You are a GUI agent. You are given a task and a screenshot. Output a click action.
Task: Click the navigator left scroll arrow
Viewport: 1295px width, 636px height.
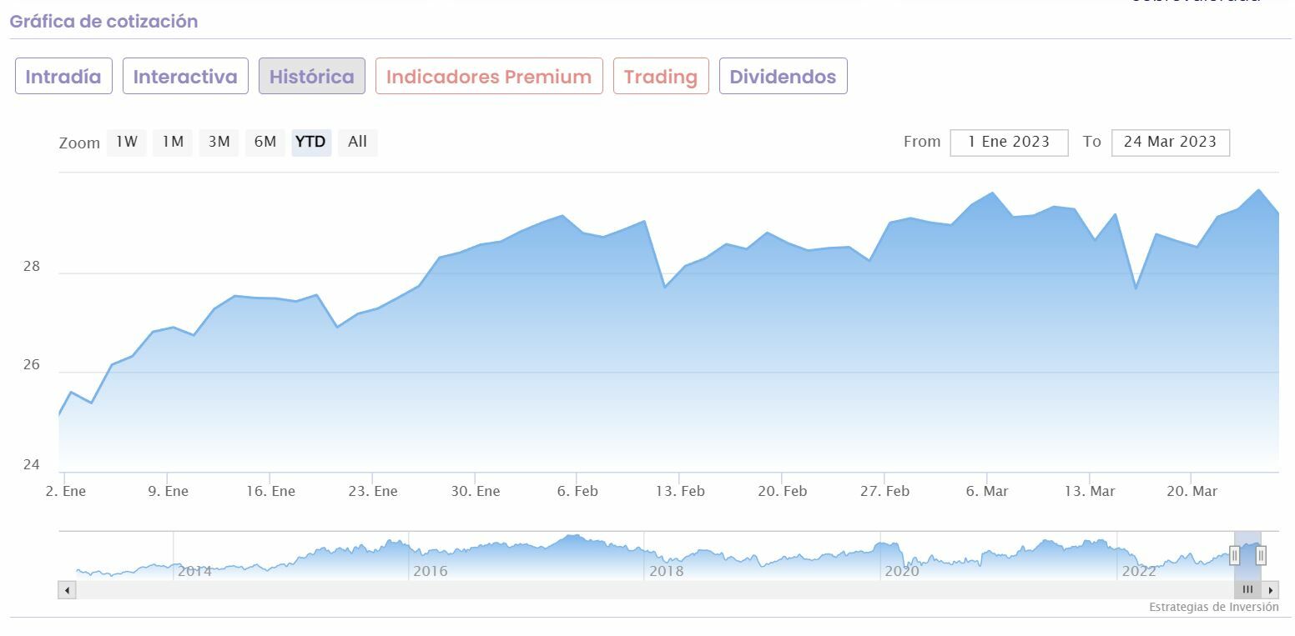click(x=67, y=590)
